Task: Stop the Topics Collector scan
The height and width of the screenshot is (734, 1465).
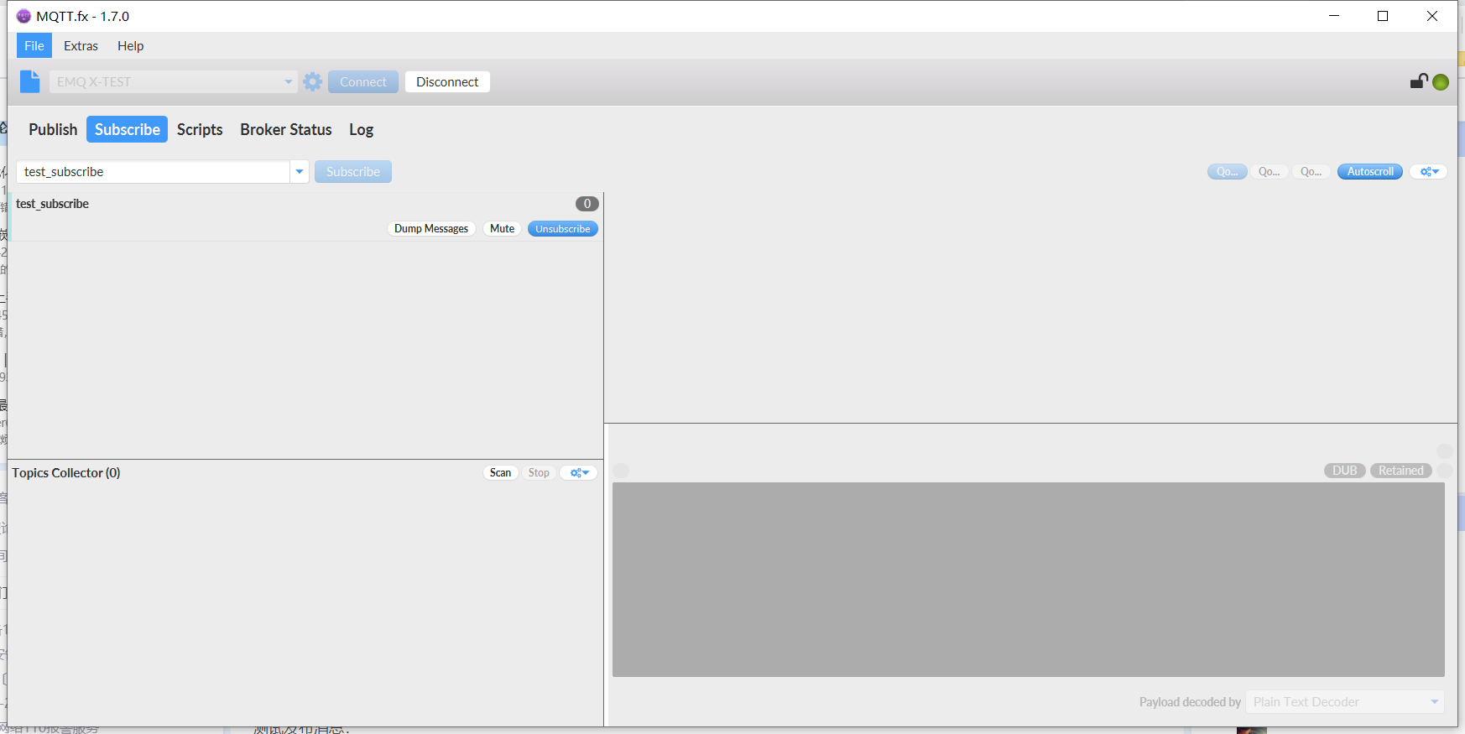Action: pos(539,473)
